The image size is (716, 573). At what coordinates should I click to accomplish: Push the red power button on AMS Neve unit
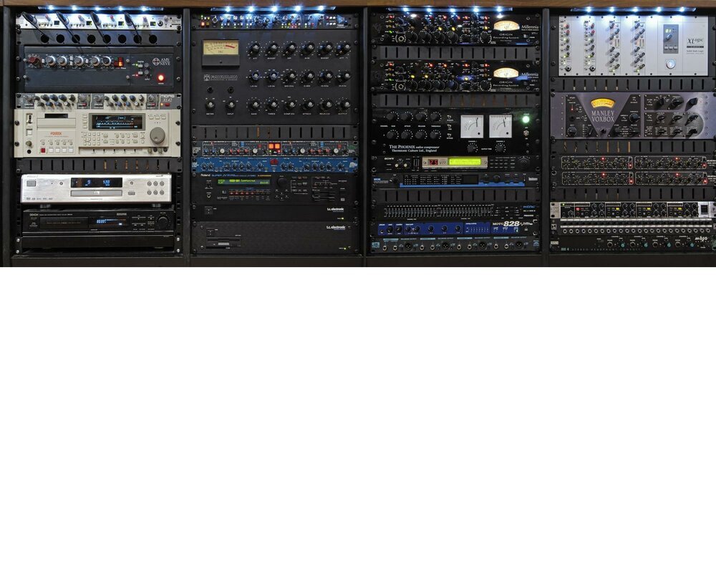point(160,77)
